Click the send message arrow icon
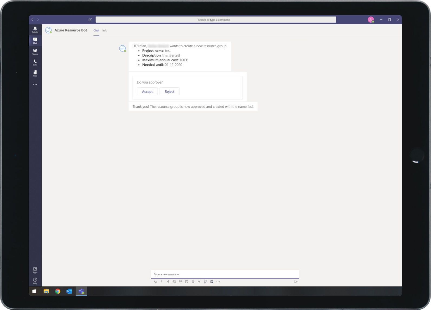 (296, 282)
